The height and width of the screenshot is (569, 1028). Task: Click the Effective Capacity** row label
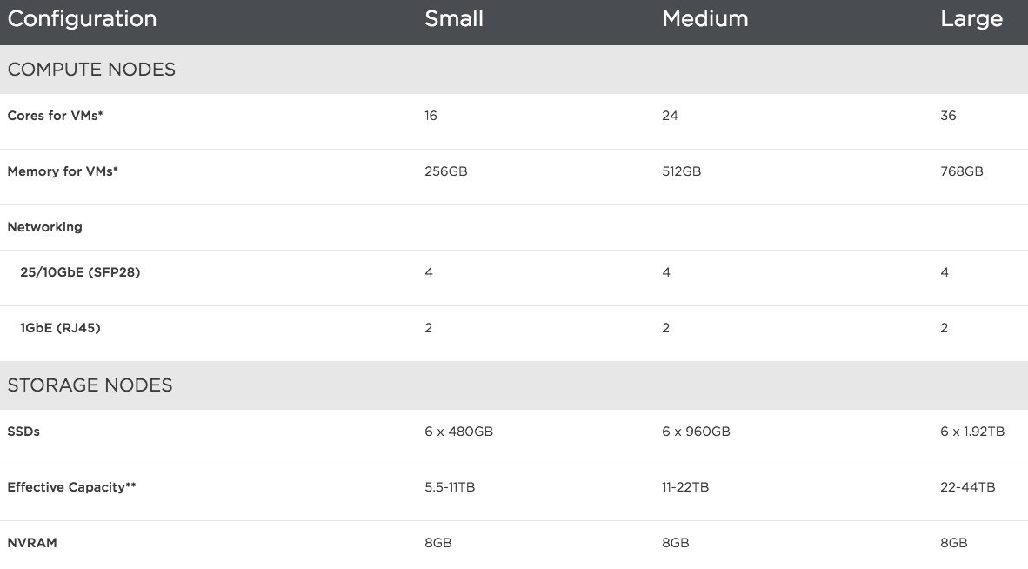(x=71, y=487)
